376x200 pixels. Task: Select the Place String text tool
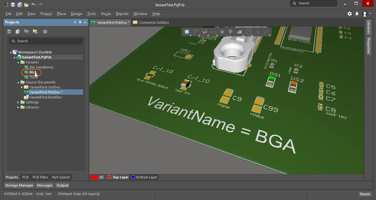pyautogui.click(x=257, y=32)
